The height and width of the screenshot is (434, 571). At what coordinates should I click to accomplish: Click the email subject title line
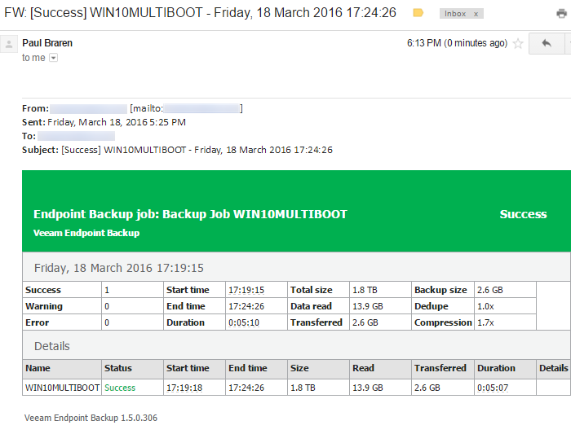(200, 13)
